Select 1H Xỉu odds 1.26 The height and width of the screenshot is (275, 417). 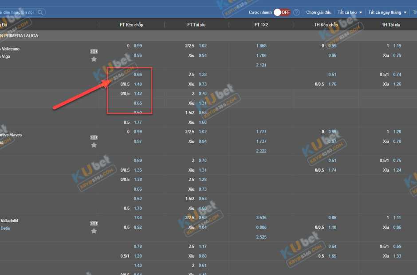point(397,84)
